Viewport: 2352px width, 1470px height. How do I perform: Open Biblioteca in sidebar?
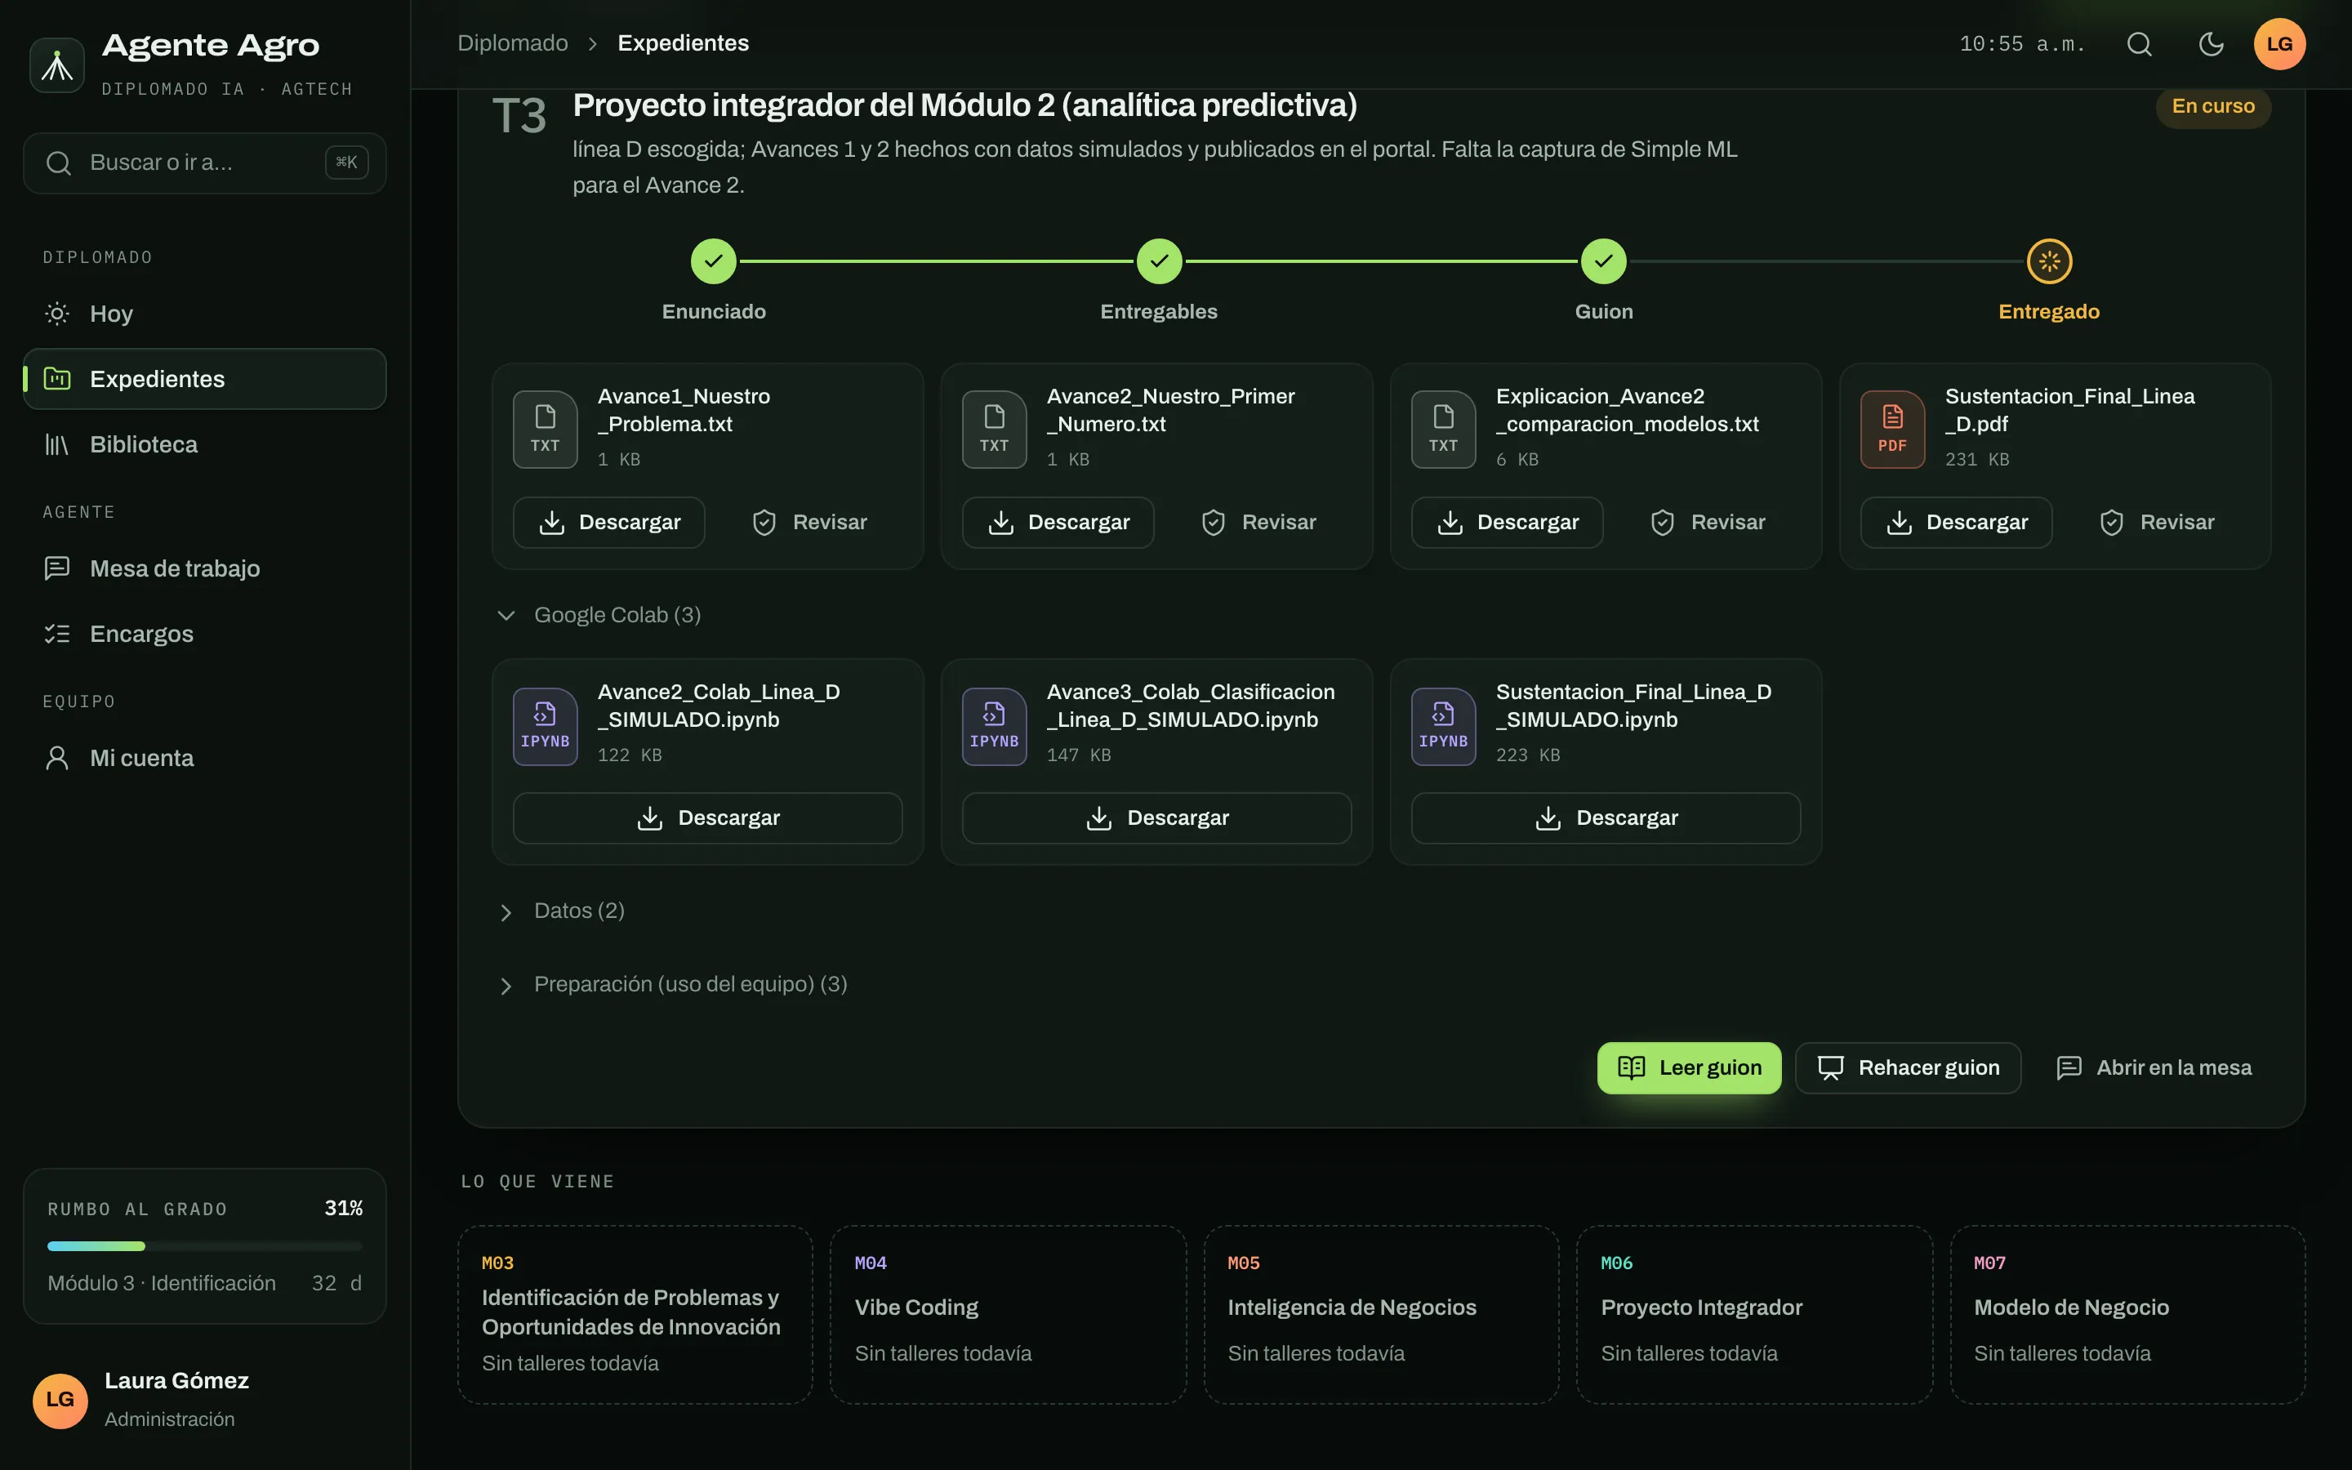pyautogui.click(x=205, y=444)
